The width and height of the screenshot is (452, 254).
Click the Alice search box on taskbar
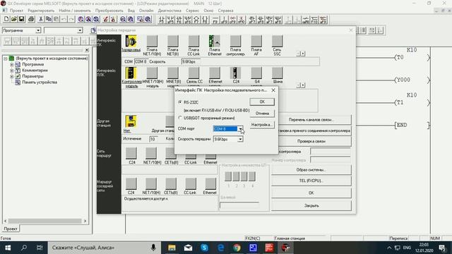104,248
